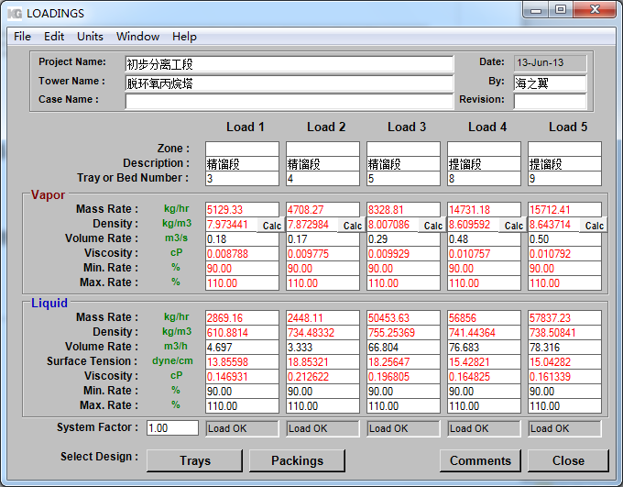Click Load 3 vapor Max. Rate 110.00
This screenshot has height=487, width=623.
404,283
